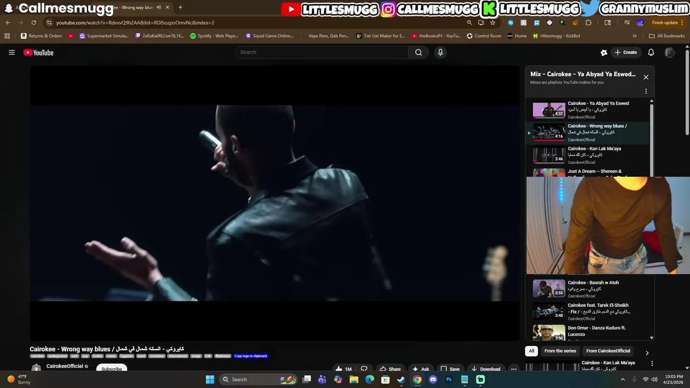Open Returns & Orders bookmark
690x388 pixels.
point(41,36)
